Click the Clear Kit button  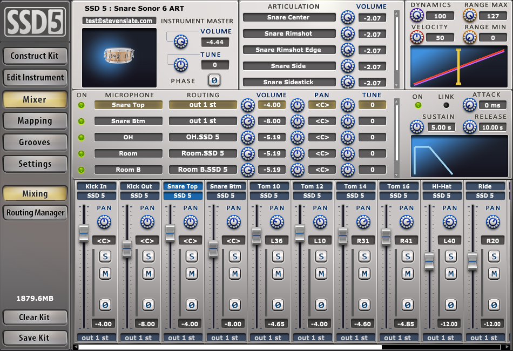(35, 318)
